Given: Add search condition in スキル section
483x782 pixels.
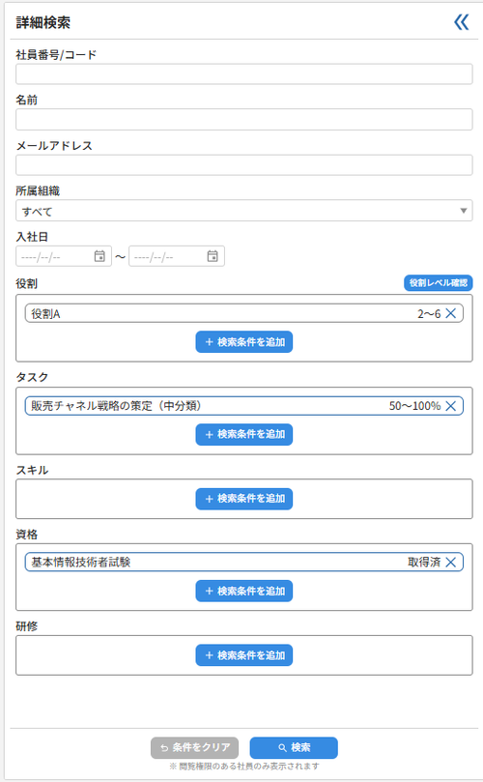Looking at the screenshot, I should [x=244, y=499].
